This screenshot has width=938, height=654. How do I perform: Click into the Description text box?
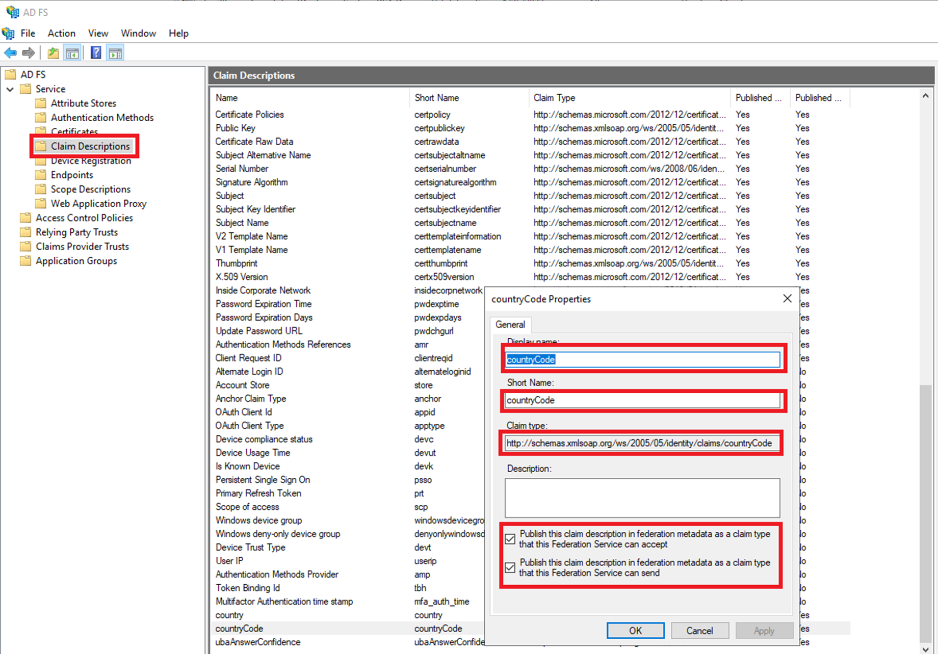pyautogui.click(x=642, y=498)
